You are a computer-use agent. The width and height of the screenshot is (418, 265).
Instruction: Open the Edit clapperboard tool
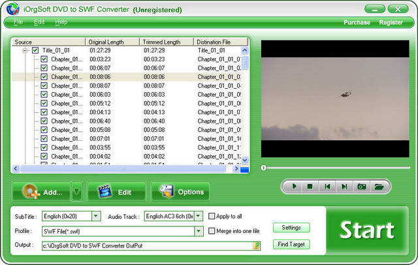click(116, 191)
